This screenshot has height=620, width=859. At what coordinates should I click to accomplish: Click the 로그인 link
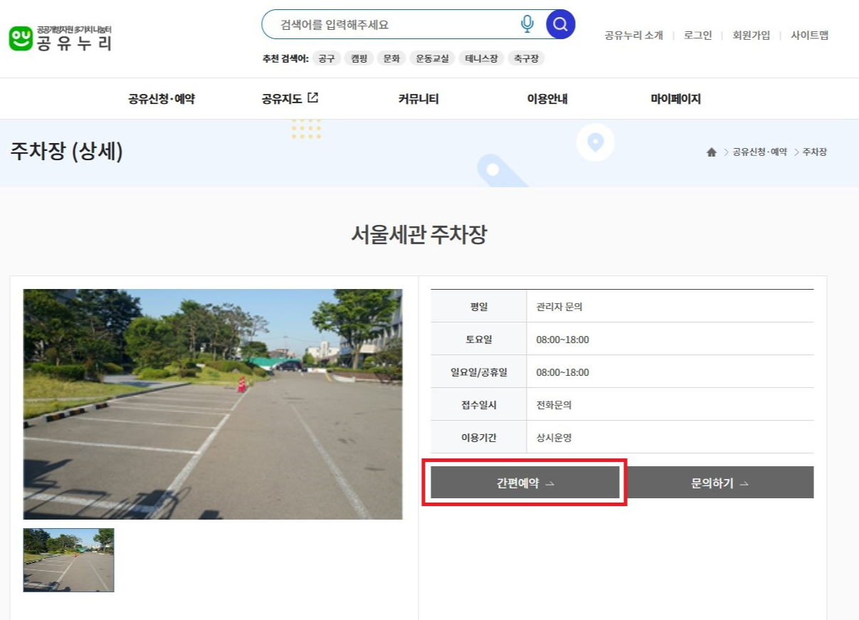coord(698,35)
